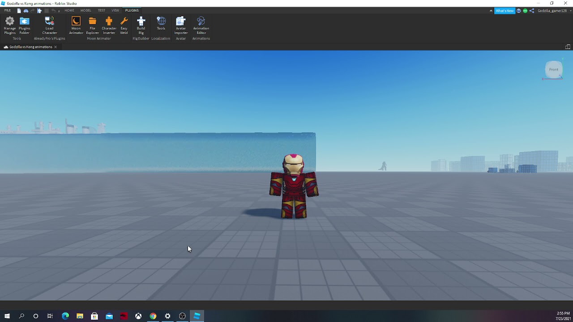
Task: Open File Explorer from taskbar
Action: point(80,316)
